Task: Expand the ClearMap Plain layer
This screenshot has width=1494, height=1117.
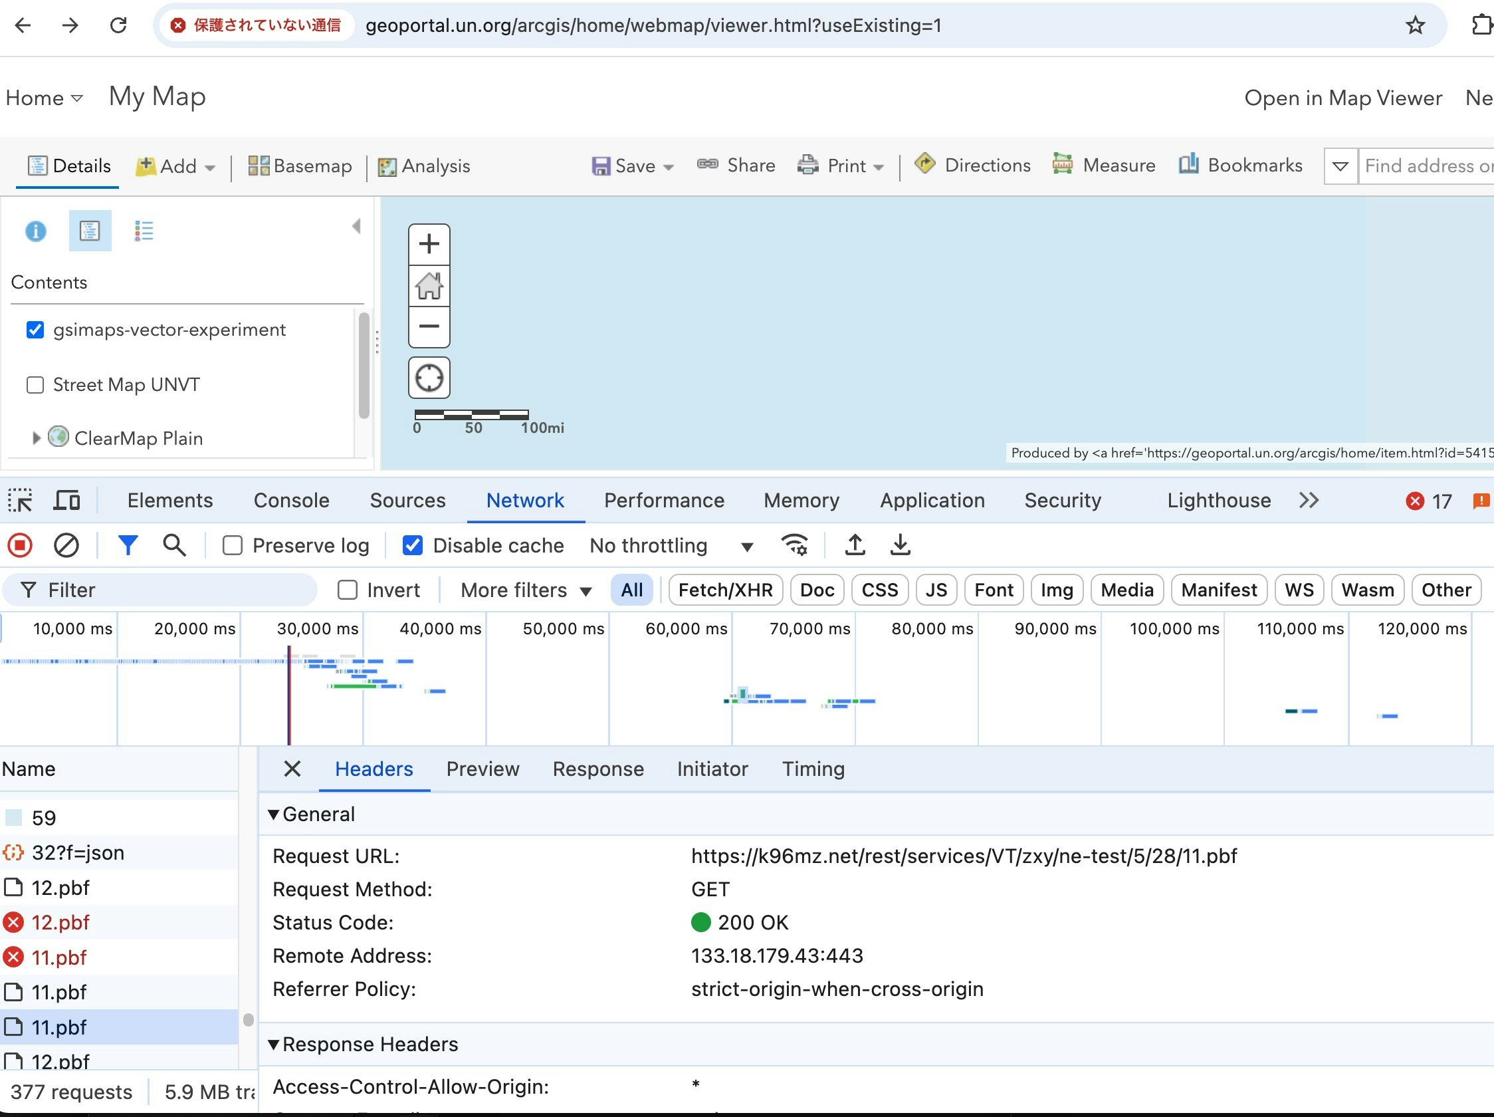Action: [x=37, y=439]
